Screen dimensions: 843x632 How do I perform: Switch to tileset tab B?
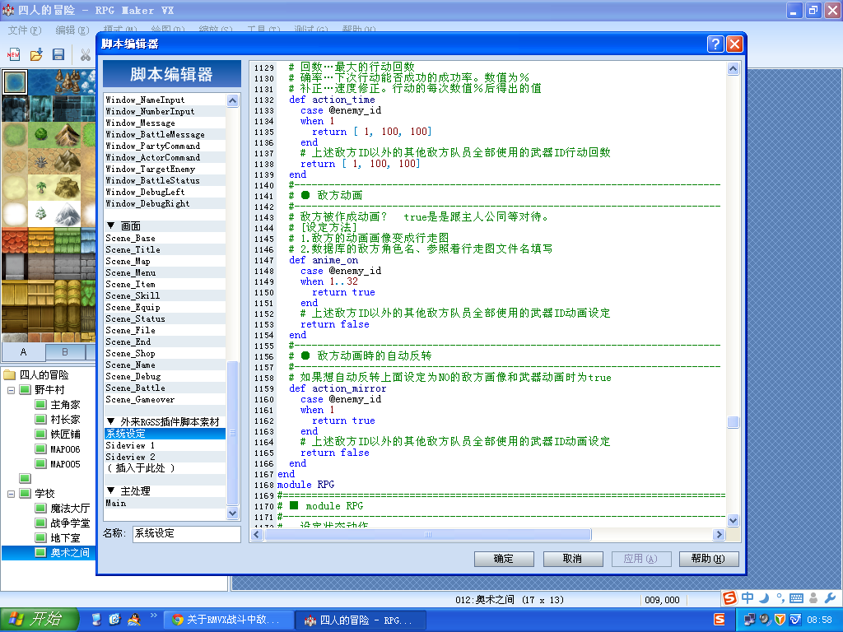pyautogui.click(x=65, y=352)
